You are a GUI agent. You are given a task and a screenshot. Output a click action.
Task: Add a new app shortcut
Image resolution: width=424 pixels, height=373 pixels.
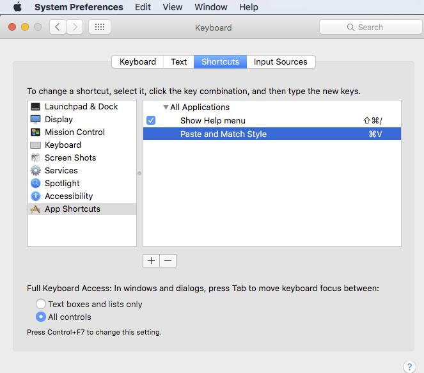151,261
